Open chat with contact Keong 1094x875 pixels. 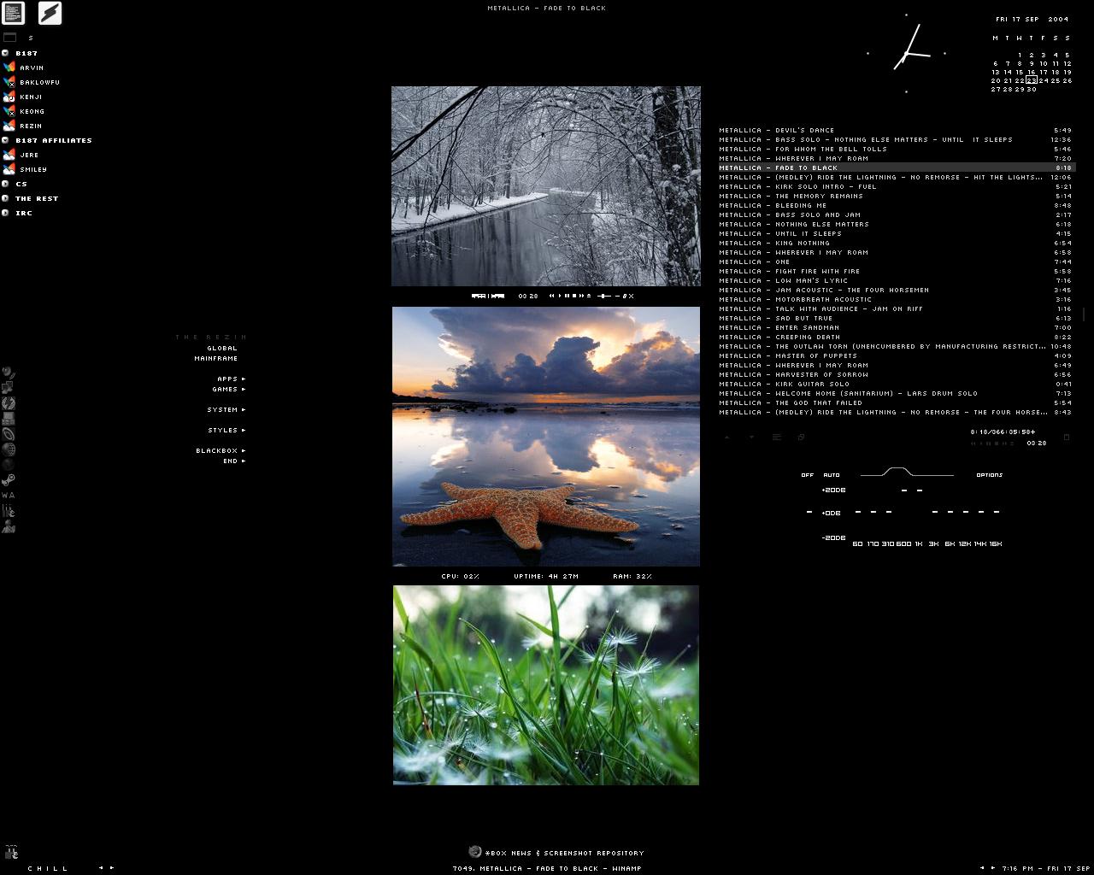[x=24, y=111]
